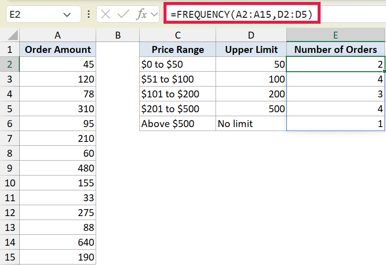This screenshot has height=265, width=386.
Task: Click the Number of Orders header cell
Action: click(x=335, y=49)
